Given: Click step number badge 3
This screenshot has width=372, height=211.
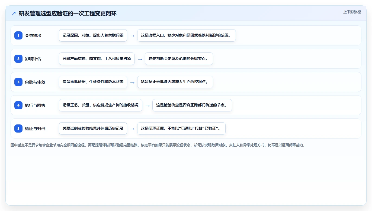Looking at the screenshot, I should [x=18, y=82].
